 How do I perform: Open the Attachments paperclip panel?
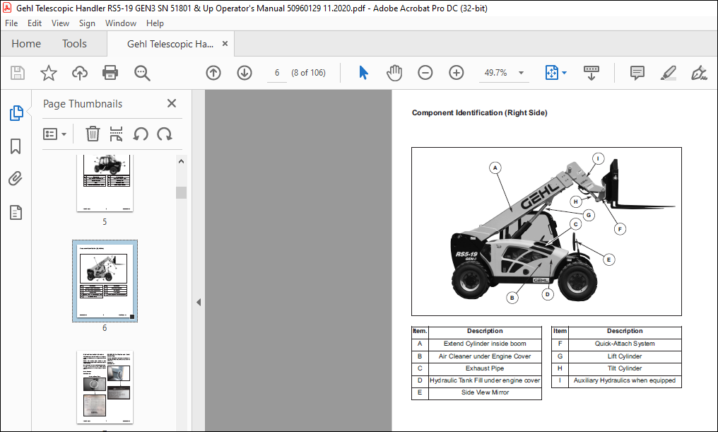16,179
